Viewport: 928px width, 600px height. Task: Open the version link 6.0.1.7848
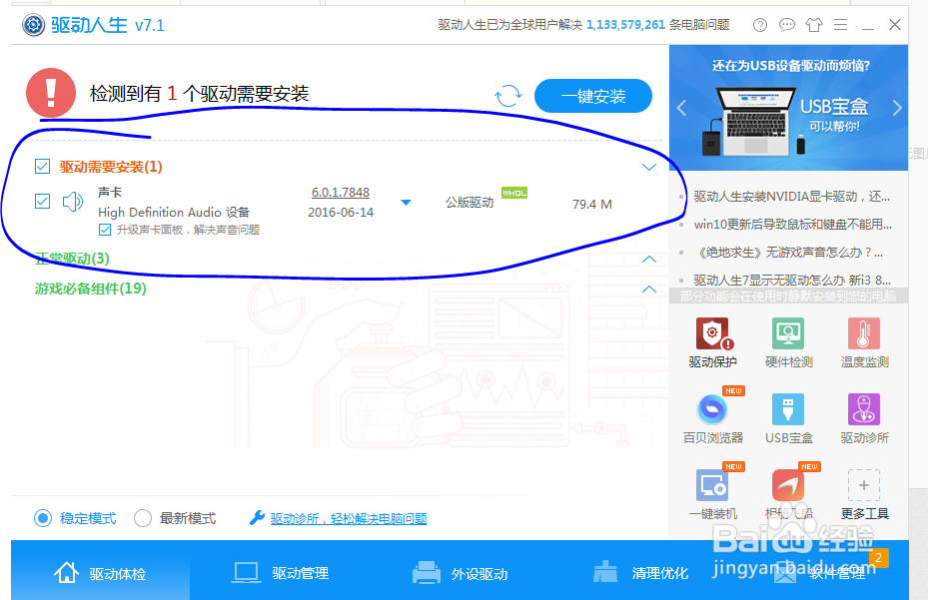[x=341, y=193]
